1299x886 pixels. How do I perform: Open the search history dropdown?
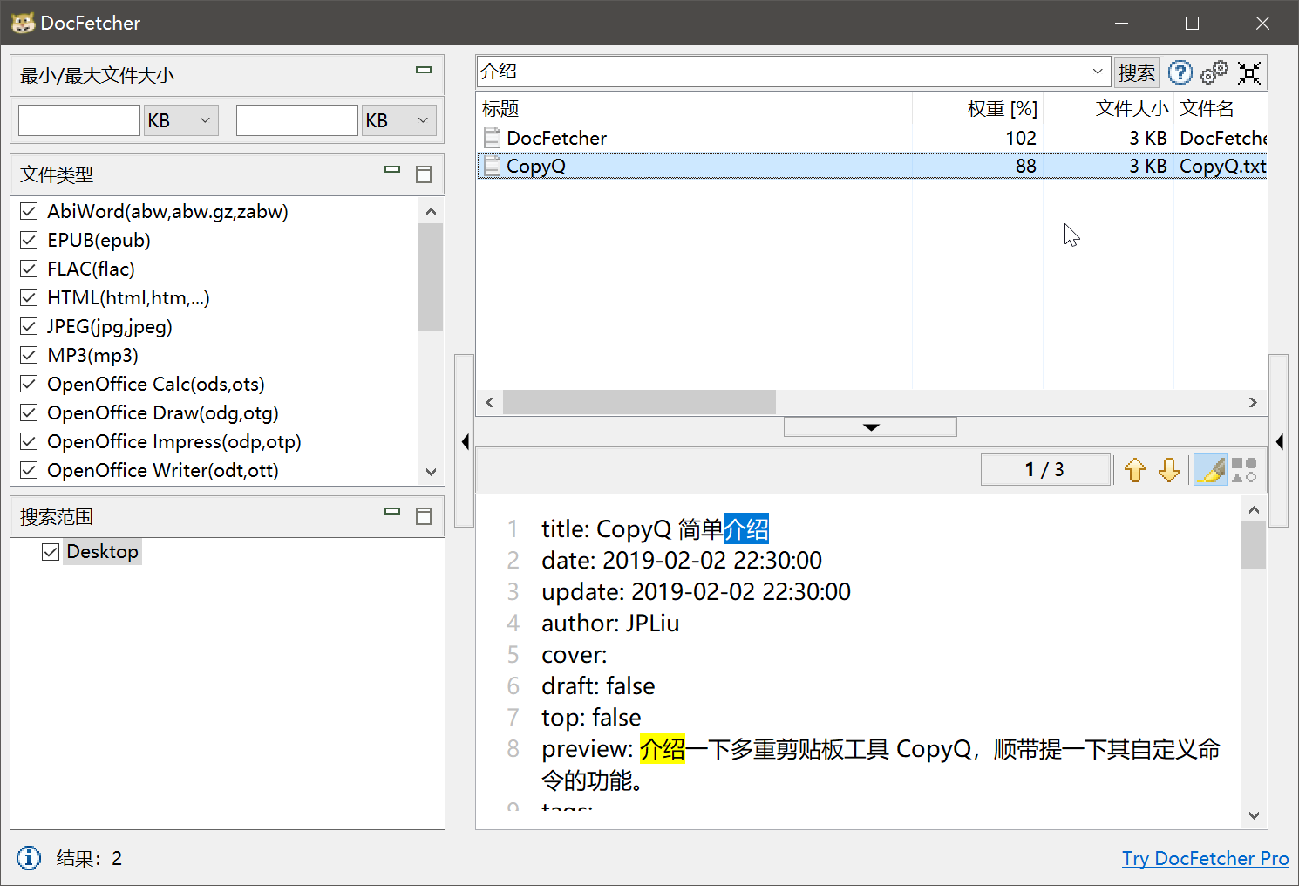click(1098, 72)
